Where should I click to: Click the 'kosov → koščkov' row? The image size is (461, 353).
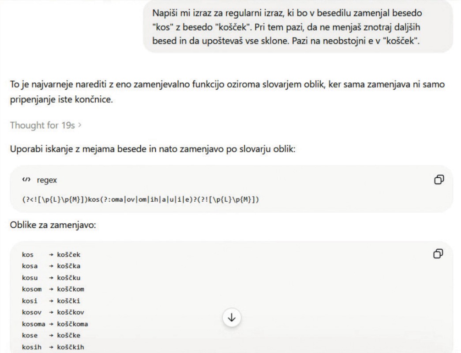[53, 312]
